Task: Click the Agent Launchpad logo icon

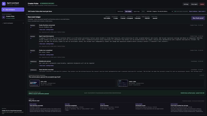Action: [4, 4]
